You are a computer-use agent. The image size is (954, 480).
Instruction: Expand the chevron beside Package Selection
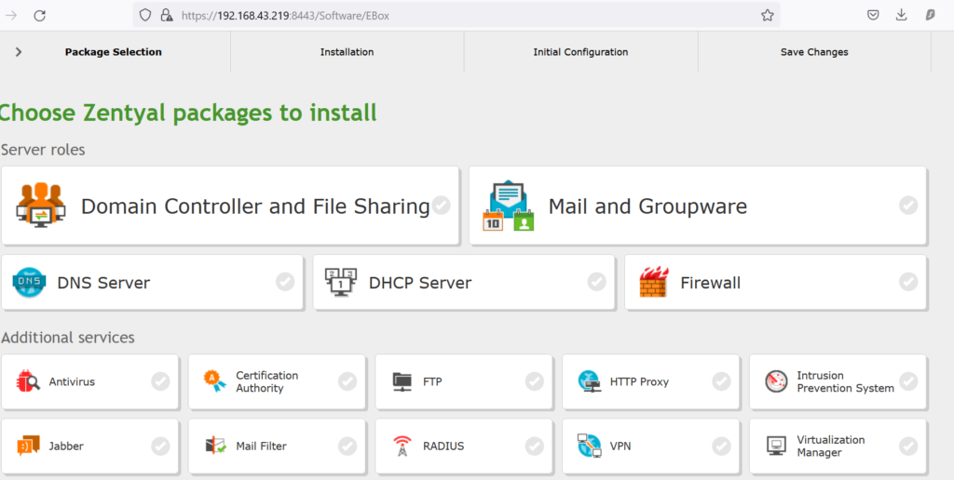click(19, 52)
